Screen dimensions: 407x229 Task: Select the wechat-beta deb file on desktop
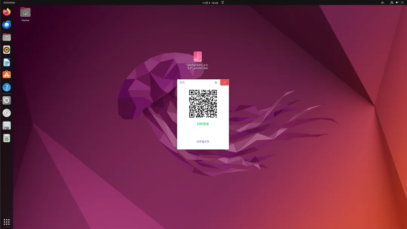[x=197, y=61]
